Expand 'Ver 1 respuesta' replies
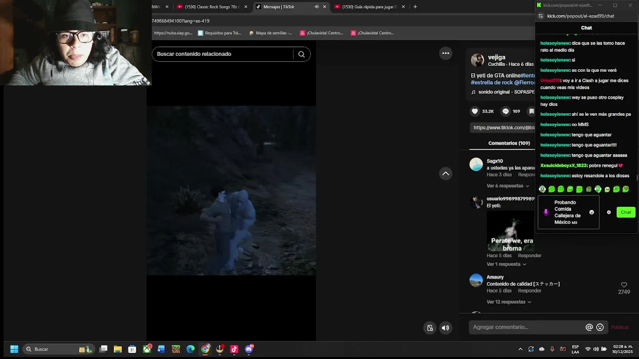 click(506, 264)
